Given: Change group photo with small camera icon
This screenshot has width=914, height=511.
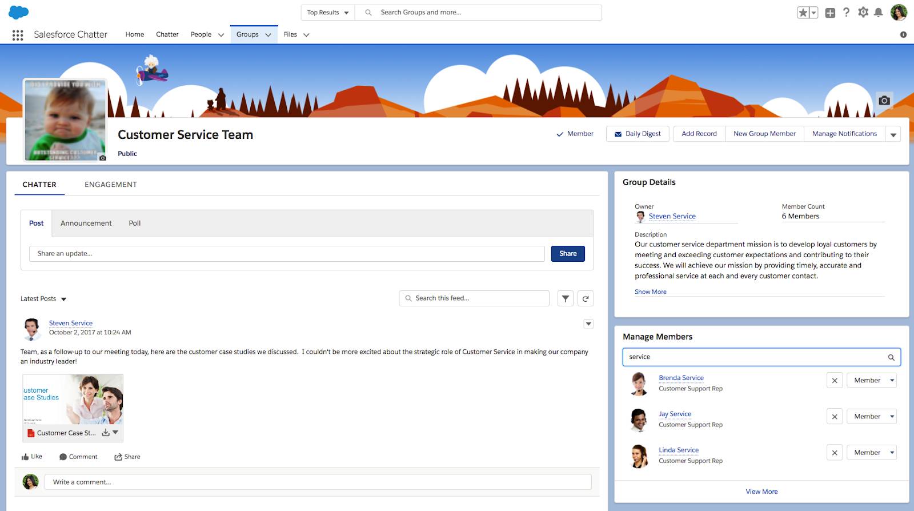Looking at the screenshot, I should (103, 158).
